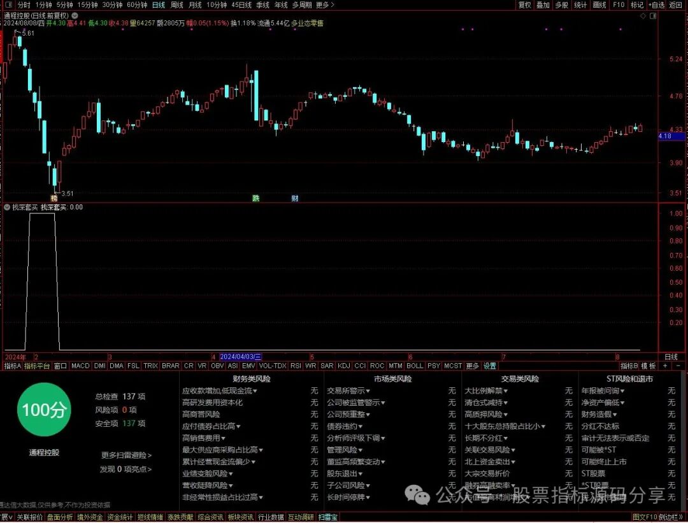Expand 应付债券占比高 dropdown
Viewport: 688px width, 523px height.
[x=211, y=426]
